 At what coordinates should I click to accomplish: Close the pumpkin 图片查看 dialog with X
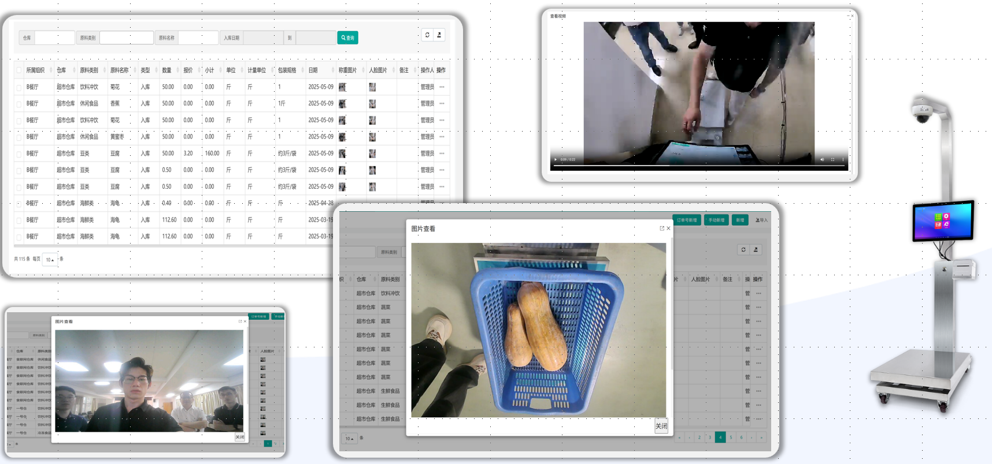tap(668, 229)
